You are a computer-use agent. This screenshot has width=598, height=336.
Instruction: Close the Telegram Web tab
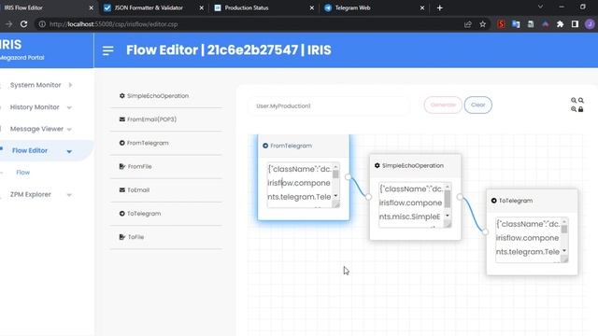coord(421,7)
